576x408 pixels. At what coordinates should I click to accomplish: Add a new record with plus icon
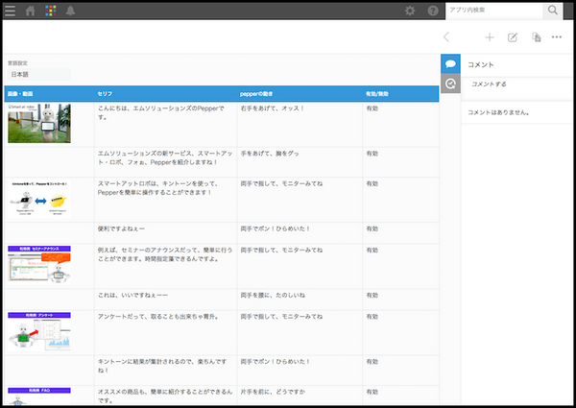pos(489,37)
